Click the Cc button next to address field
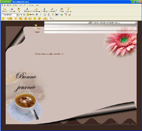The width and height of the screenshot is (142, 131). 38,29
